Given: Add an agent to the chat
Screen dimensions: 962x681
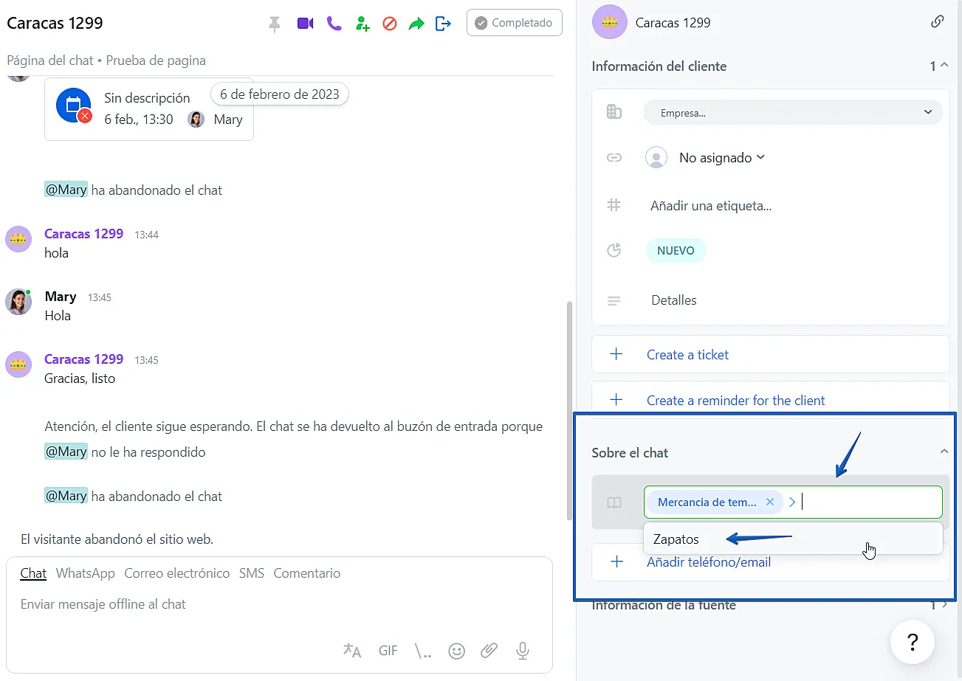Looking at the screenshot, I should coord(362,24).
